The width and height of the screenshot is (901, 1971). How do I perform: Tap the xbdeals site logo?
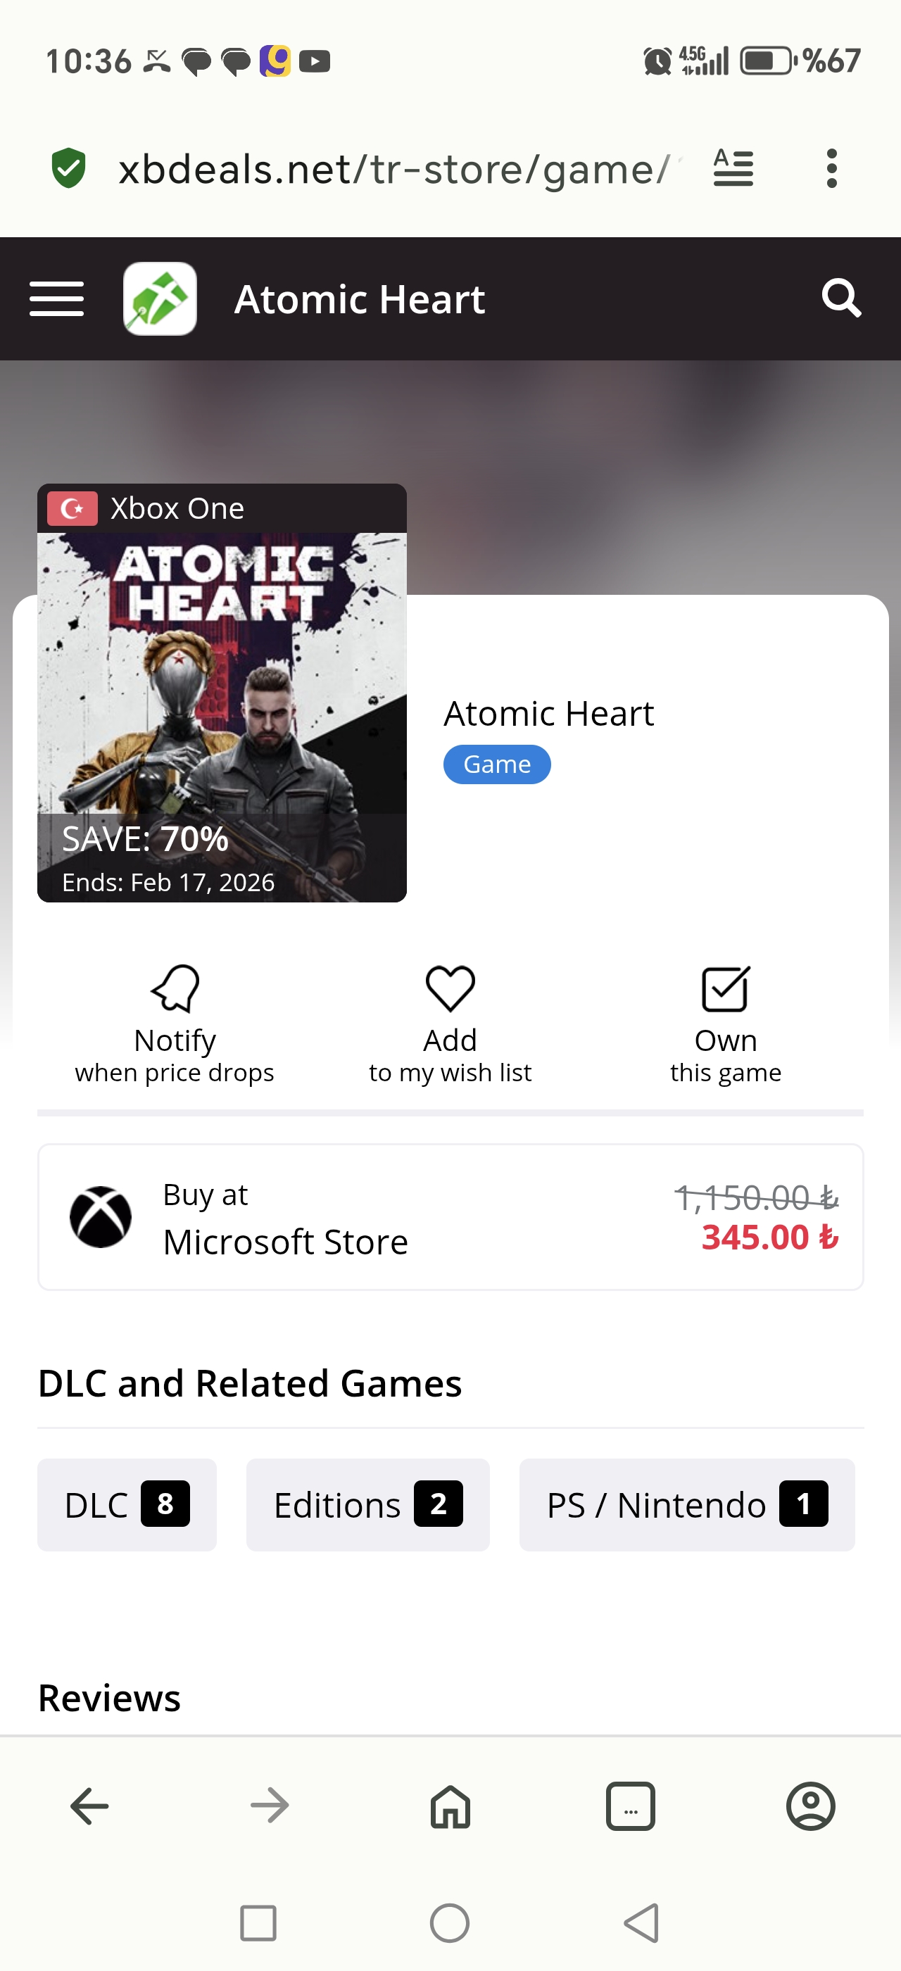(x=160, y=298)
